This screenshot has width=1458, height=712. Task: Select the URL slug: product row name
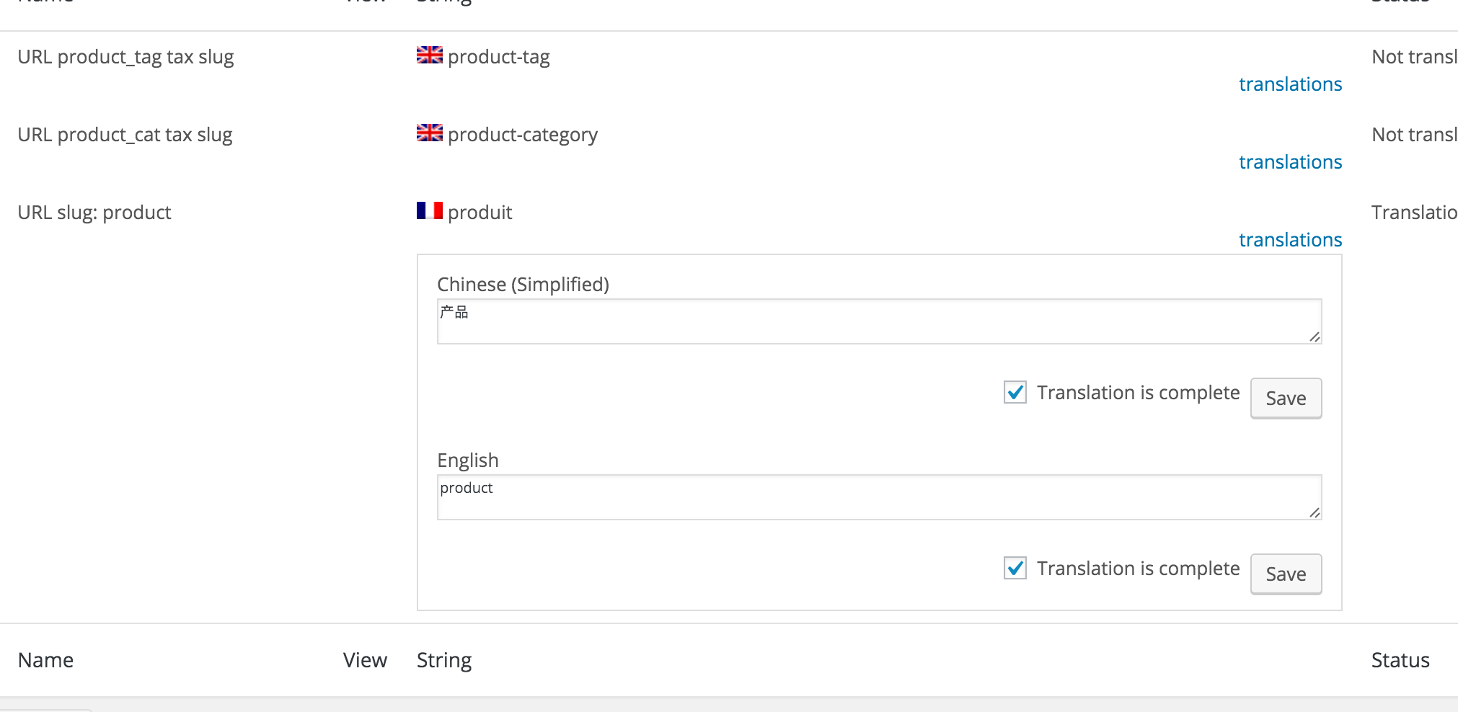(x=94, y=213)
